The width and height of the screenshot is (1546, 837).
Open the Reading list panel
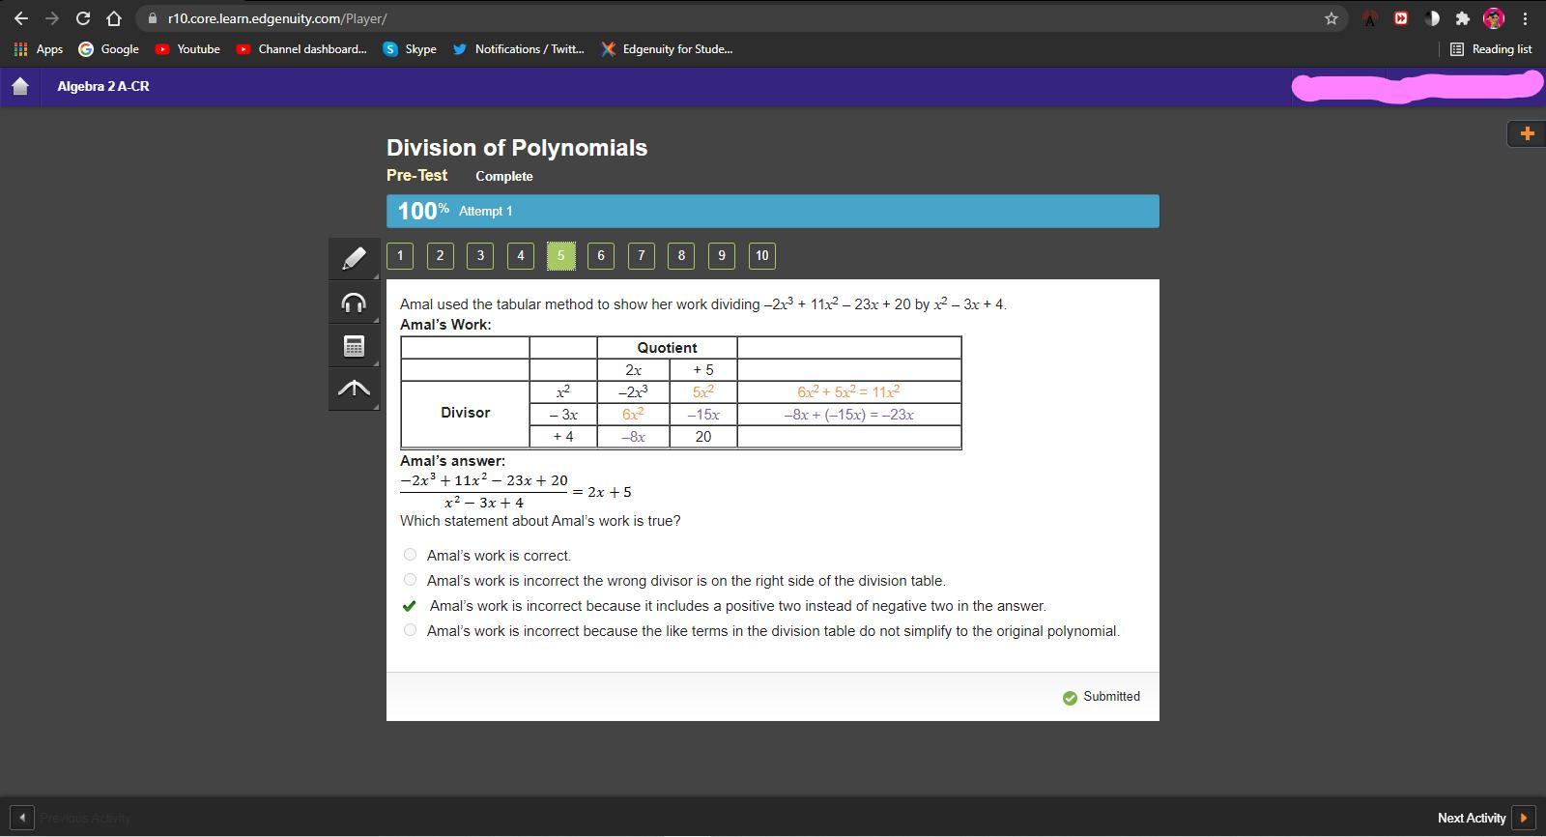(1490, 49)
